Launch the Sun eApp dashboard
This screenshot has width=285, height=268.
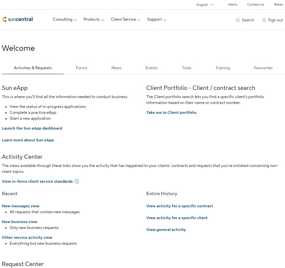tap(32, 128)
